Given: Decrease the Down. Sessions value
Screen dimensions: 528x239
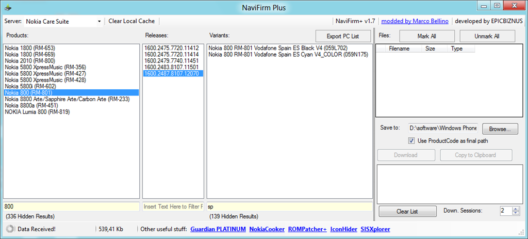Looking at the screenshot, I should click(x=515, y=213).
